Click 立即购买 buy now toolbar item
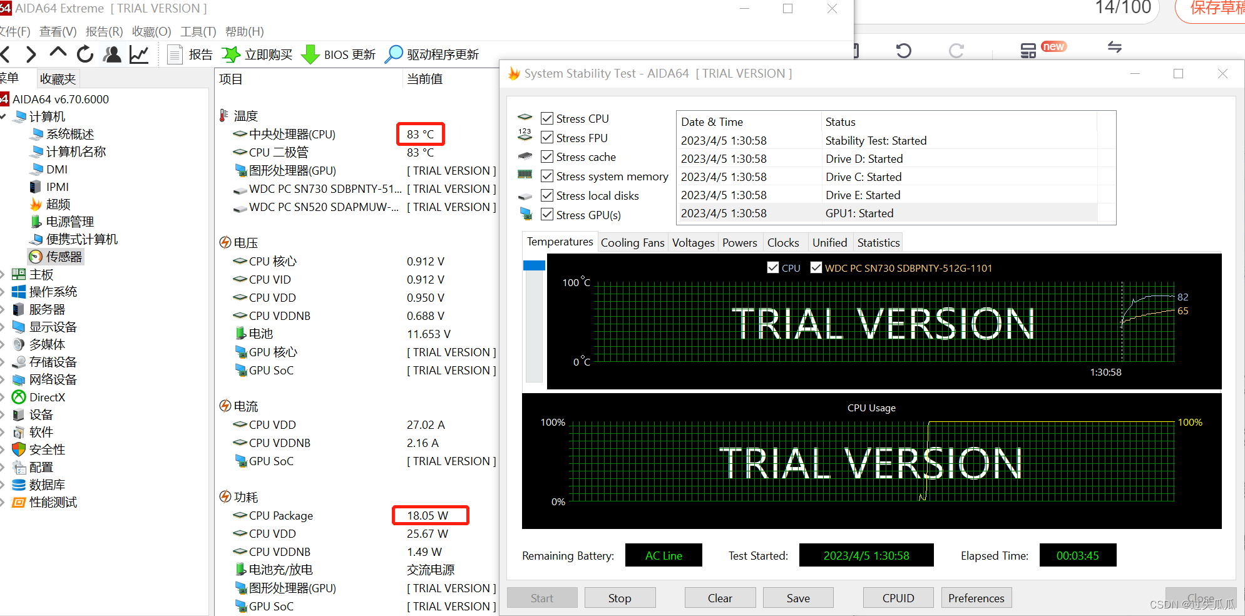Image resolution: width=1245 pixels, height=616 pixels. click(257, 54)
